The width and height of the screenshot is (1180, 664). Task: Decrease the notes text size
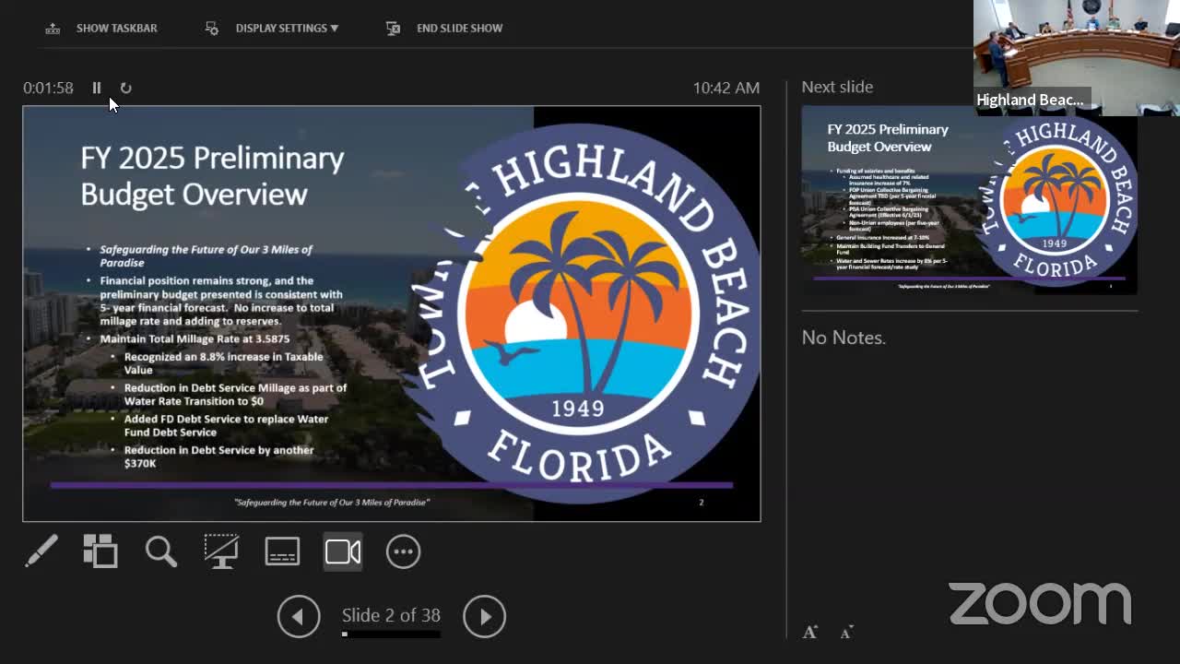click(847, 632)
